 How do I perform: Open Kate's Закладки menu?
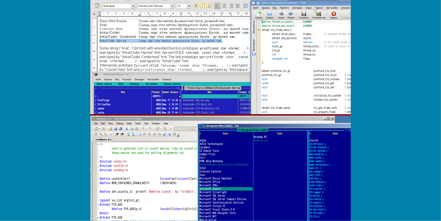(x=297, y=8)
